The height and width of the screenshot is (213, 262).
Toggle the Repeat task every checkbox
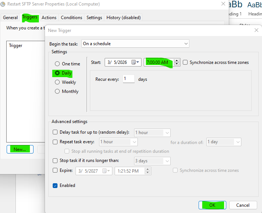tap(55, 142)
